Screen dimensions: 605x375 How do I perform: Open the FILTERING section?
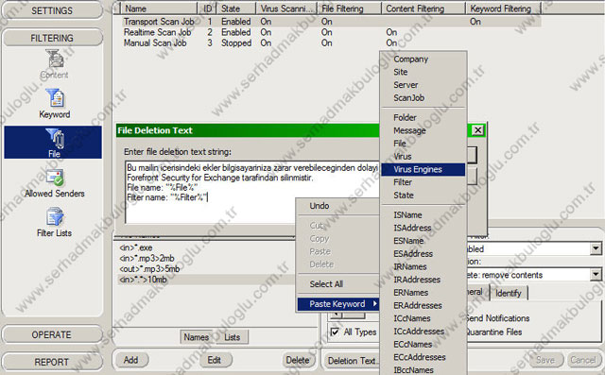[52, 38]
